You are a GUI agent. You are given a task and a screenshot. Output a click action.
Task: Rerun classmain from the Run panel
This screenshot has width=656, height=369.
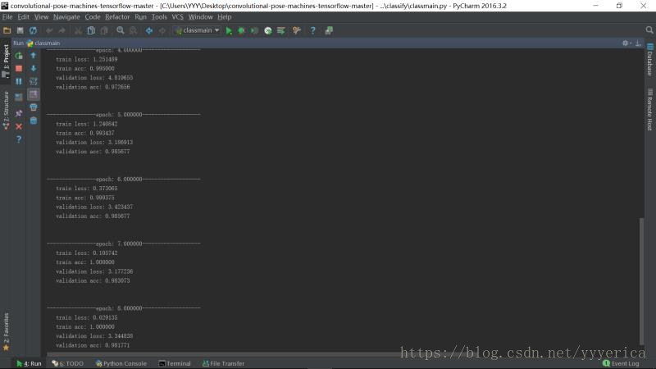pyautogui.click(x=19, y=56)
